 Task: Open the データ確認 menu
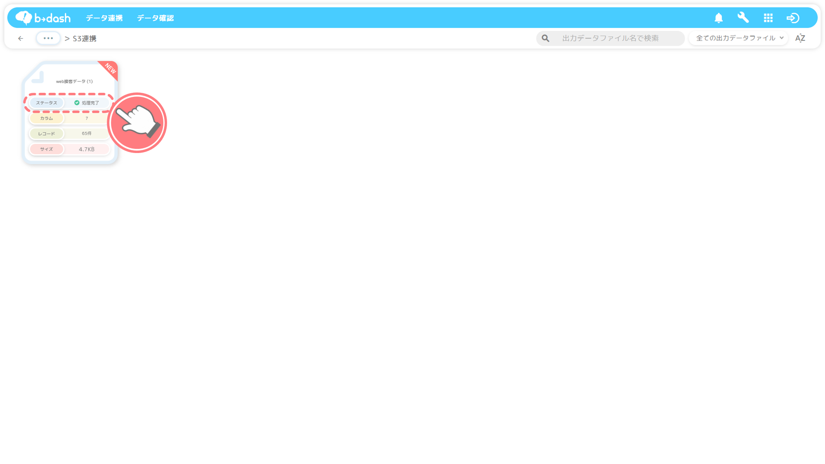coord(156,18)
